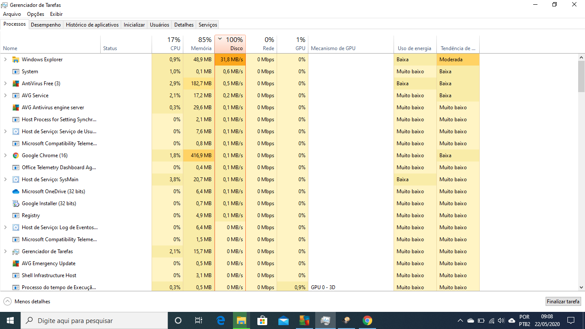Expand the Windows Explorer process group
The width and height of the screenshot is (585, 329).
click(x=5, y=60)
